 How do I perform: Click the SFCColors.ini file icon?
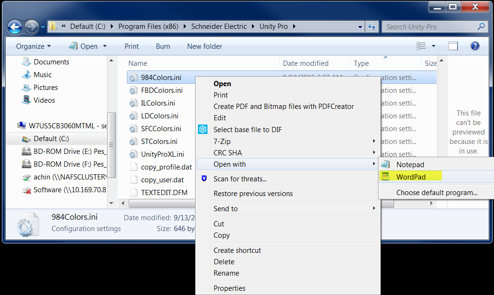point(133,129)
